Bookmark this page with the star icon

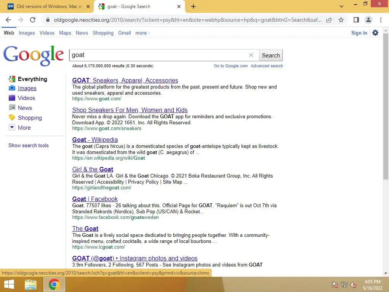pos(341,20)
